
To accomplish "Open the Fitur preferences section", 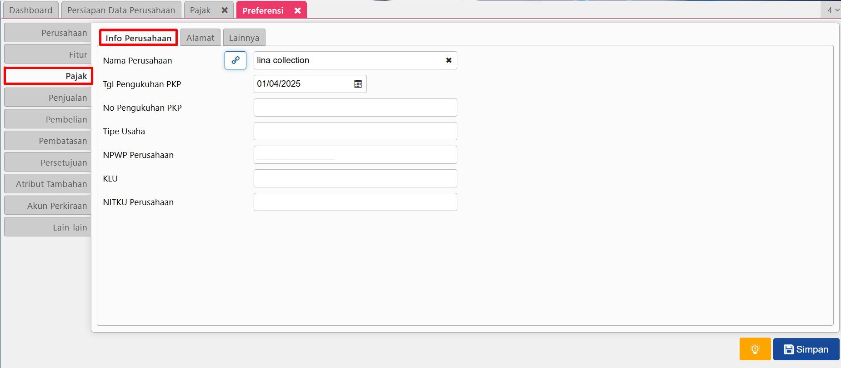I will [x=48, y=55].
